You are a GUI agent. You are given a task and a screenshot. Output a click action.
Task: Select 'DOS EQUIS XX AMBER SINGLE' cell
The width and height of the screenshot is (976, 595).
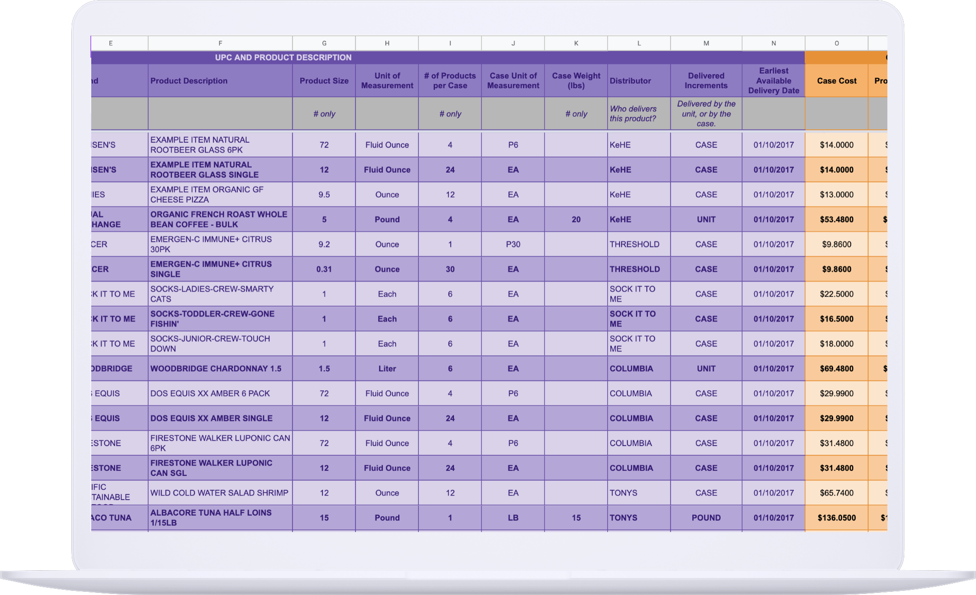click(x=220, y=418)
